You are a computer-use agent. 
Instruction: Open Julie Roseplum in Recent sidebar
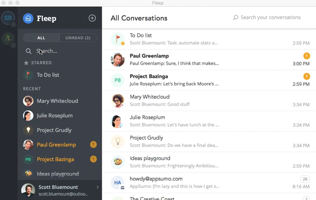[x=60, y=116]
